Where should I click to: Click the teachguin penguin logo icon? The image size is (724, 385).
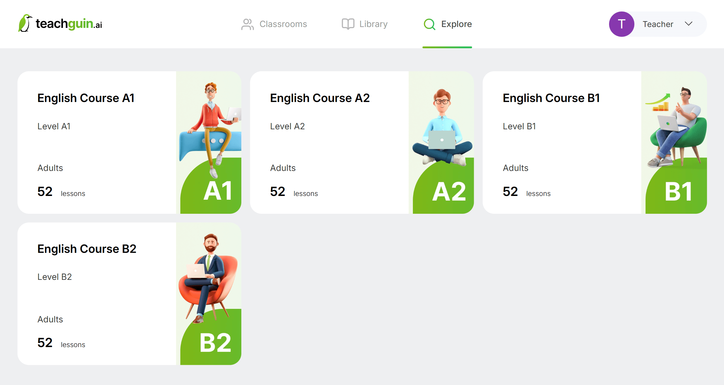click(25, 23)
